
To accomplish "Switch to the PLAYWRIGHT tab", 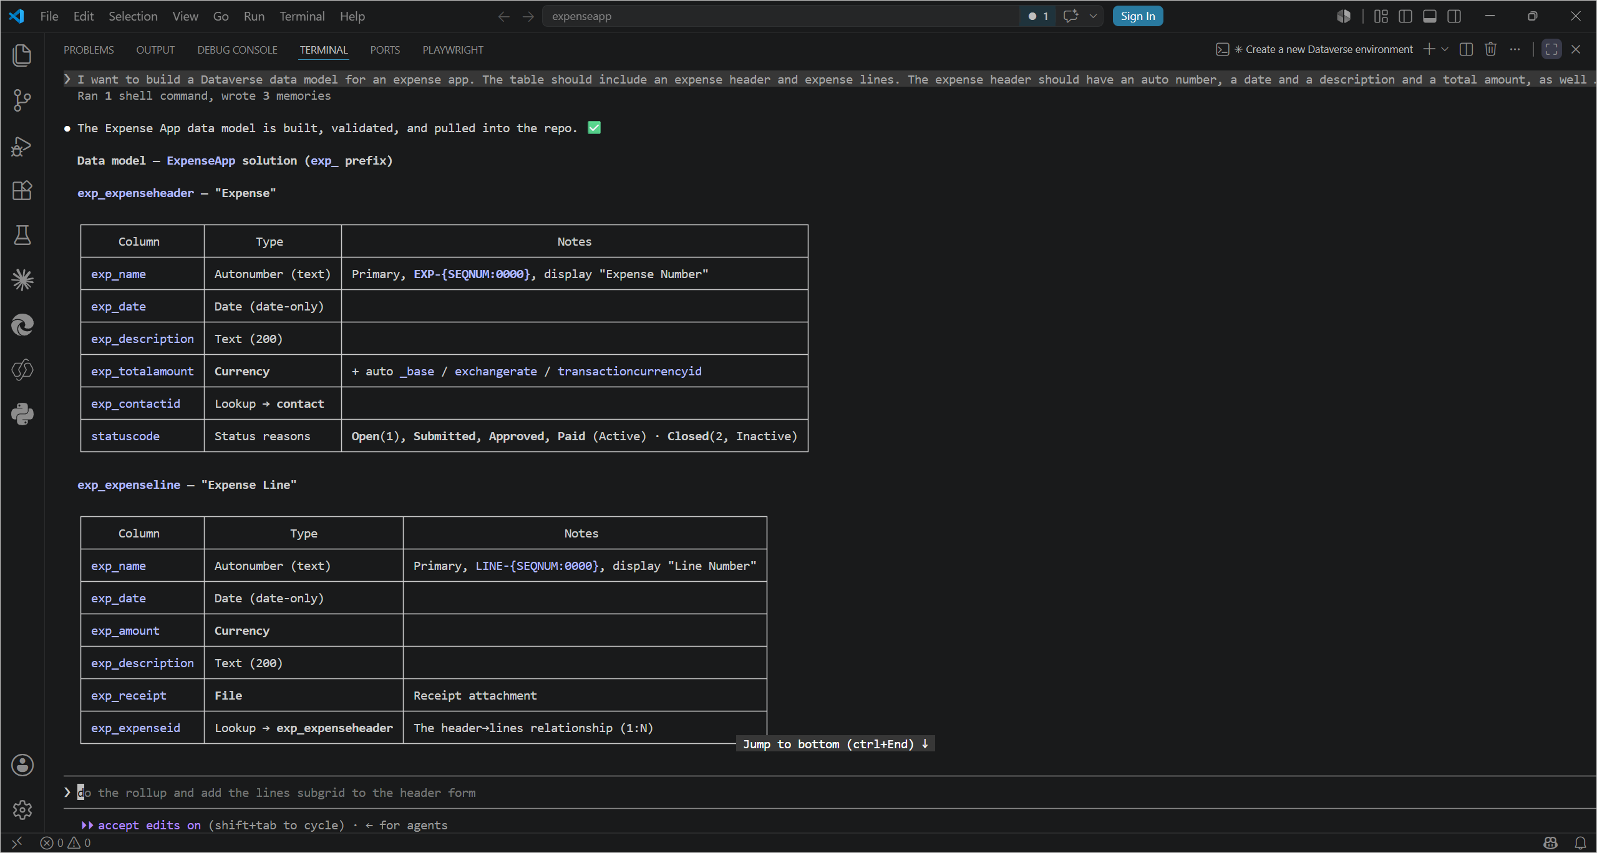I will [453, 50].
